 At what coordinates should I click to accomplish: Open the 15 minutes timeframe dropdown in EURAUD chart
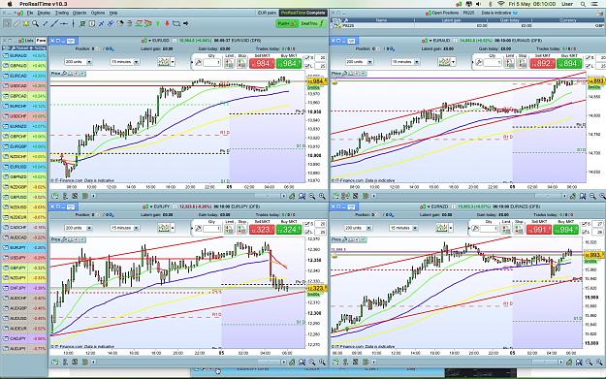point(405,62)
